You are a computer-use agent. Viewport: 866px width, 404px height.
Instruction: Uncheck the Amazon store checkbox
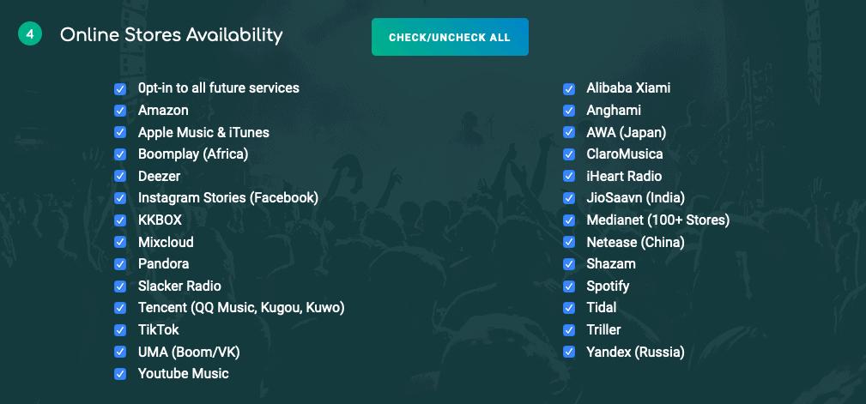(x=120, y=111)
